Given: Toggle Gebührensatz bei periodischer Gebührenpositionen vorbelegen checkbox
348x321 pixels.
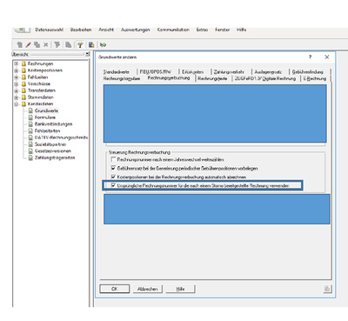Looking at the screenshot, I should click(x=113, y=168).
